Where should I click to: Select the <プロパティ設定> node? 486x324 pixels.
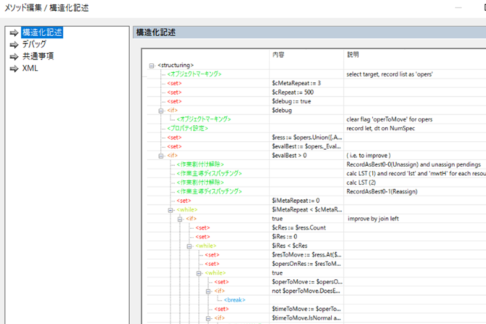(x=187, y=128)
